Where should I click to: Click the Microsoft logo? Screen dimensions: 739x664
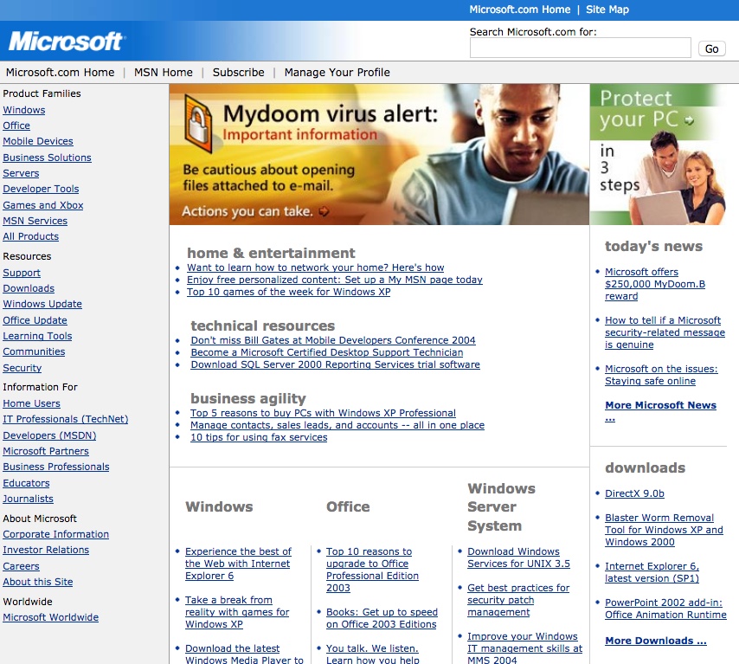(66, 41)
